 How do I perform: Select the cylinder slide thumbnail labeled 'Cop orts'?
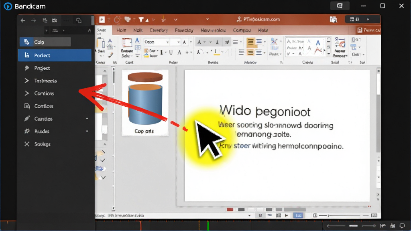click(145, 102)
